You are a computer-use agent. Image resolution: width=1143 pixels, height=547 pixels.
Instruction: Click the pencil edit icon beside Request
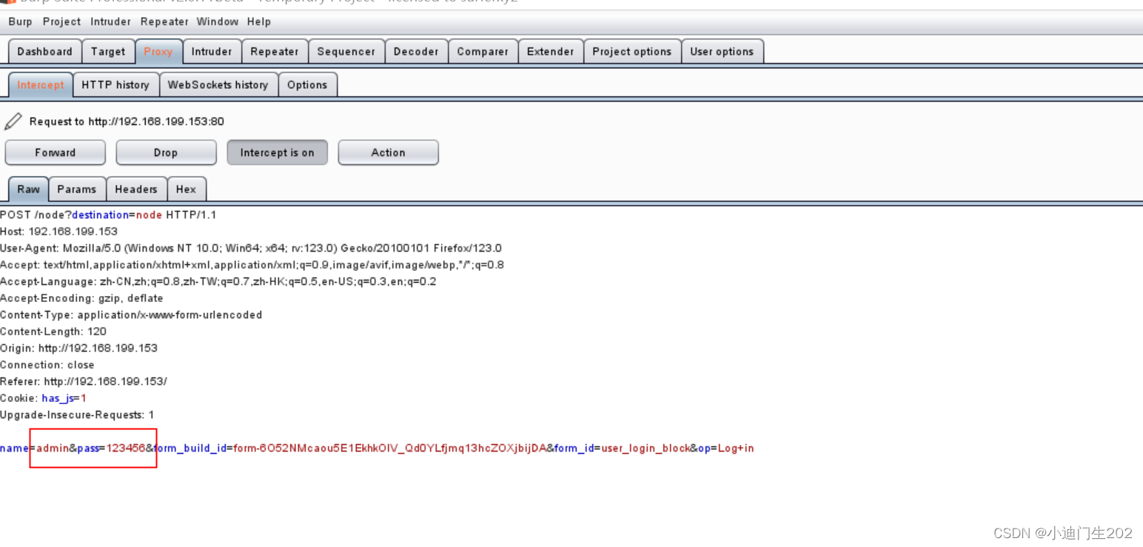[13, 121]
